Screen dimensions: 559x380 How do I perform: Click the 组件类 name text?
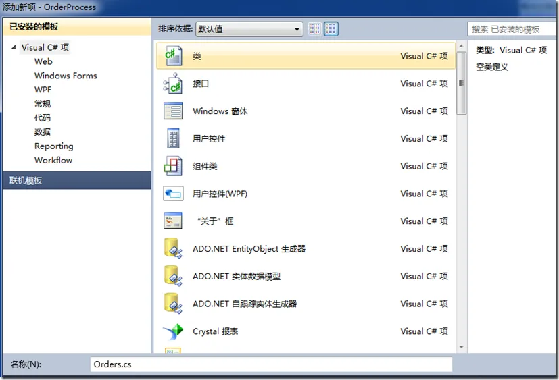point(205,166)
